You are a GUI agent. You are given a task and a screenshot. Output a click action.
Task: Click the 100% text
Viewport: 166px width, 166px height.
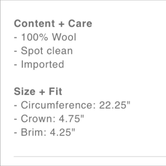[35, 37]
